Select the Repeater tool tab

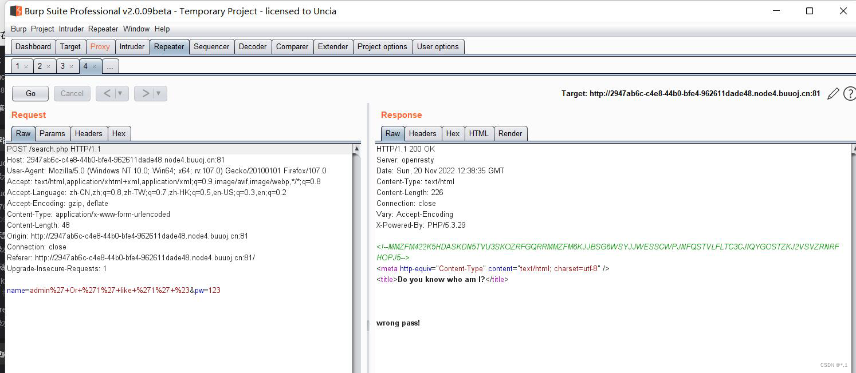click(169, 46)
